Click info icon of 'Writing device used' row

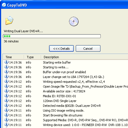click(7, 125)
